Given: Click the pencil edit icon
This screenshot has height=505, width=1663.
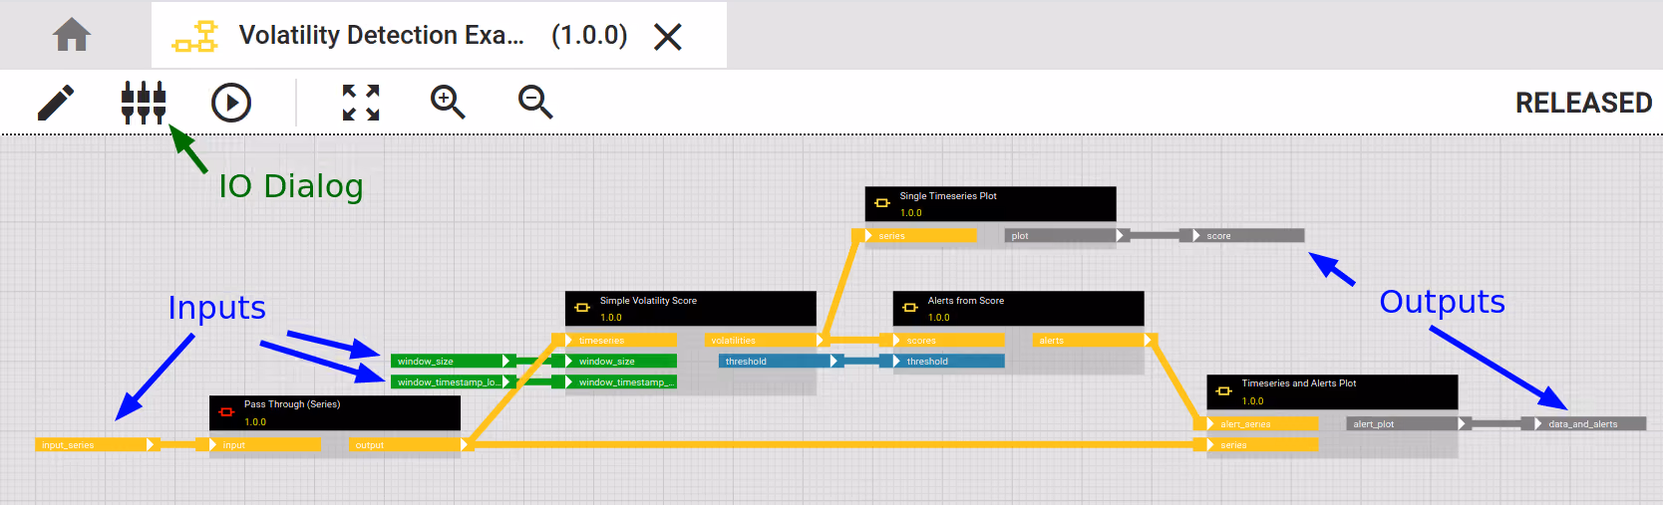Looking at the screenshot, I should 56,103.
